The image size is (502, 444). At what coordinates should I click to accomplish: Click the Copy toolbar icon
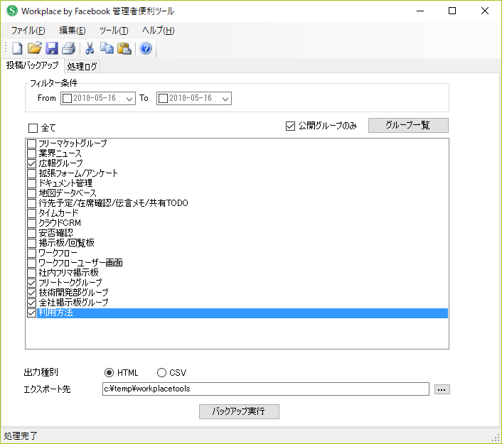point(107,48)
